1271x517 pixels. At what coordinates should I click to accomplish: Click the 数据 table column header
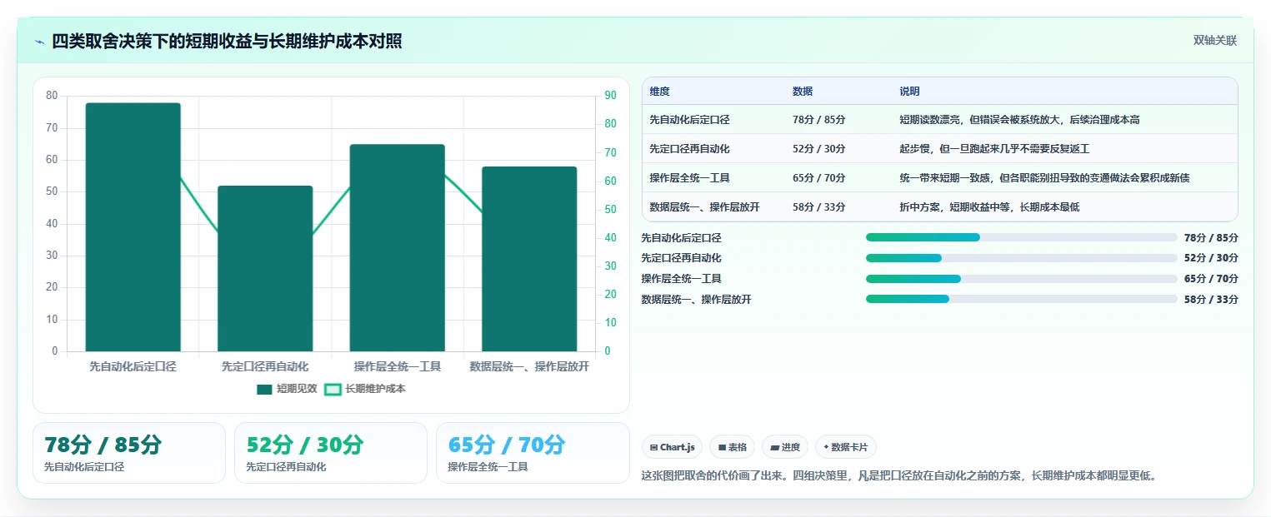pyautogui.click(x=803, y=92)
